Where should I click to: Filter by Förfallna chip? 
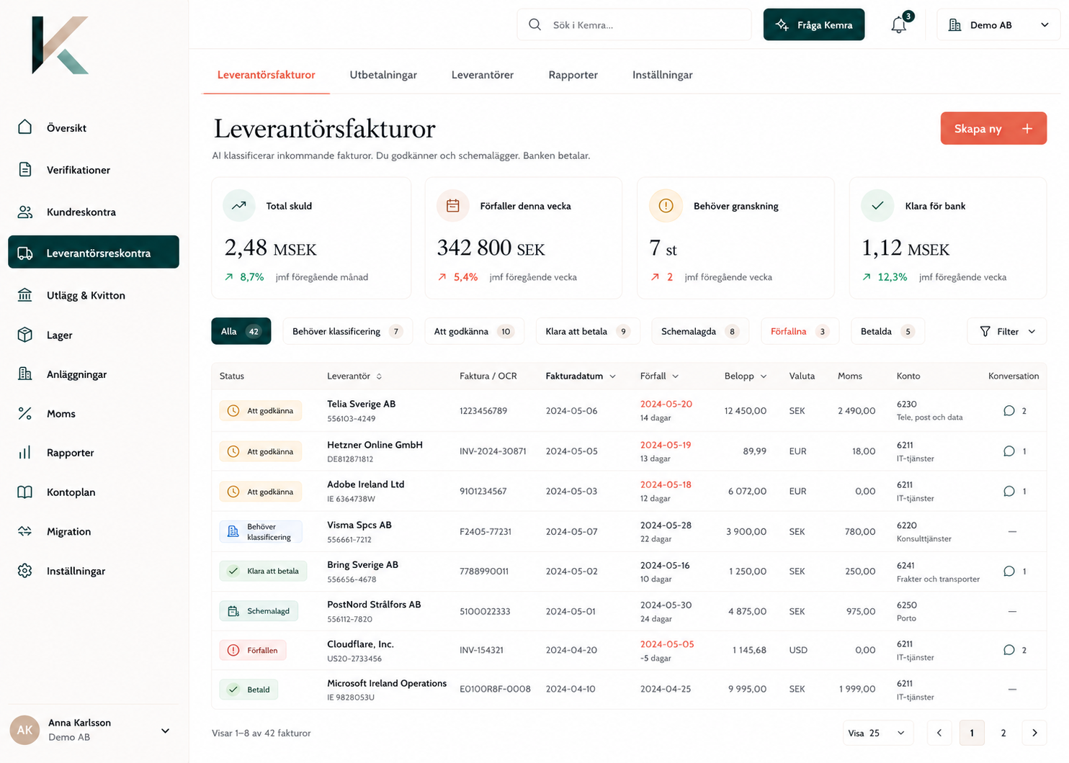[x=800, y=331]
